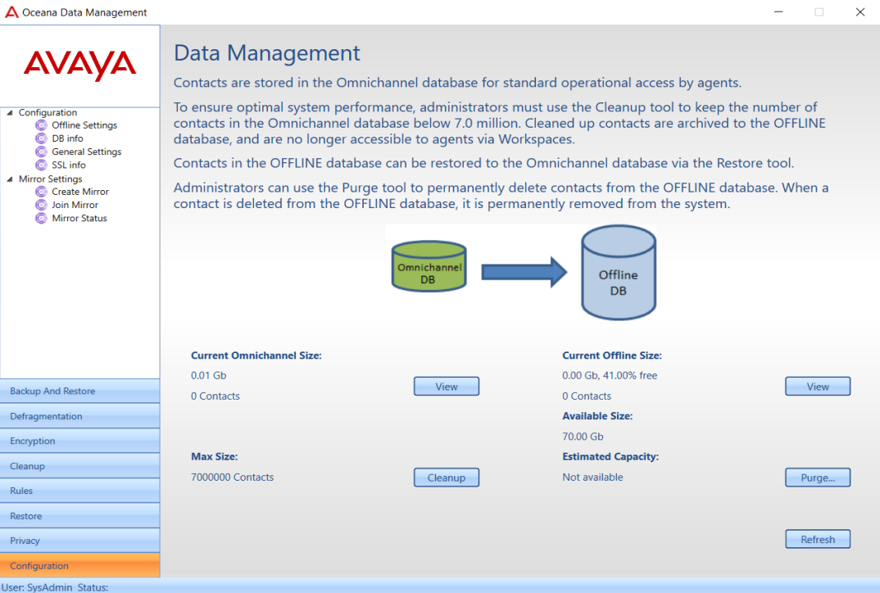
Task: Collapse the Configuration tree node
Action: (10, 113)
